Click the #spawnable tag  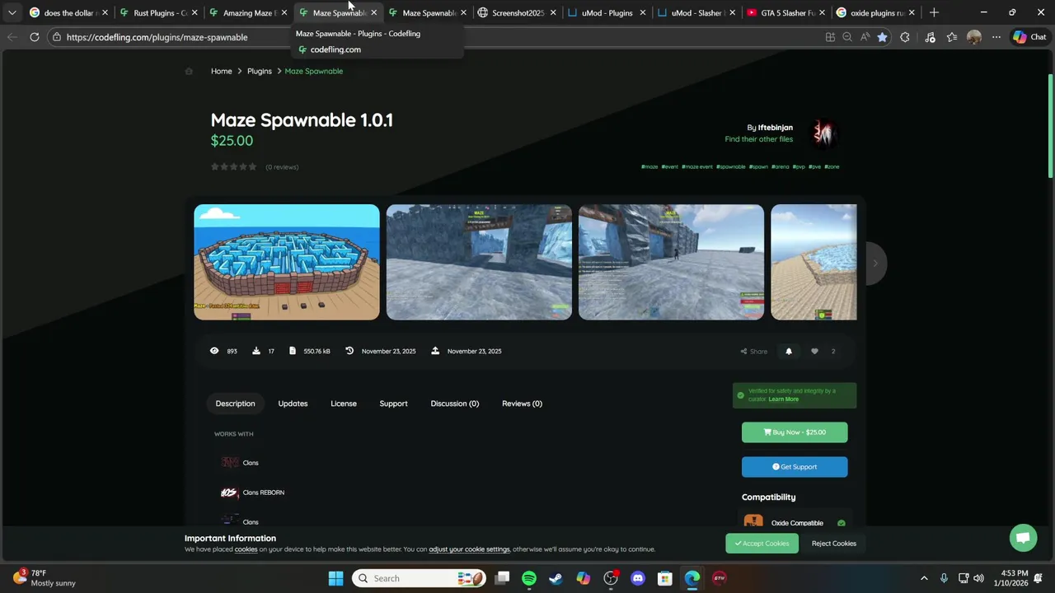click(731, 166)
